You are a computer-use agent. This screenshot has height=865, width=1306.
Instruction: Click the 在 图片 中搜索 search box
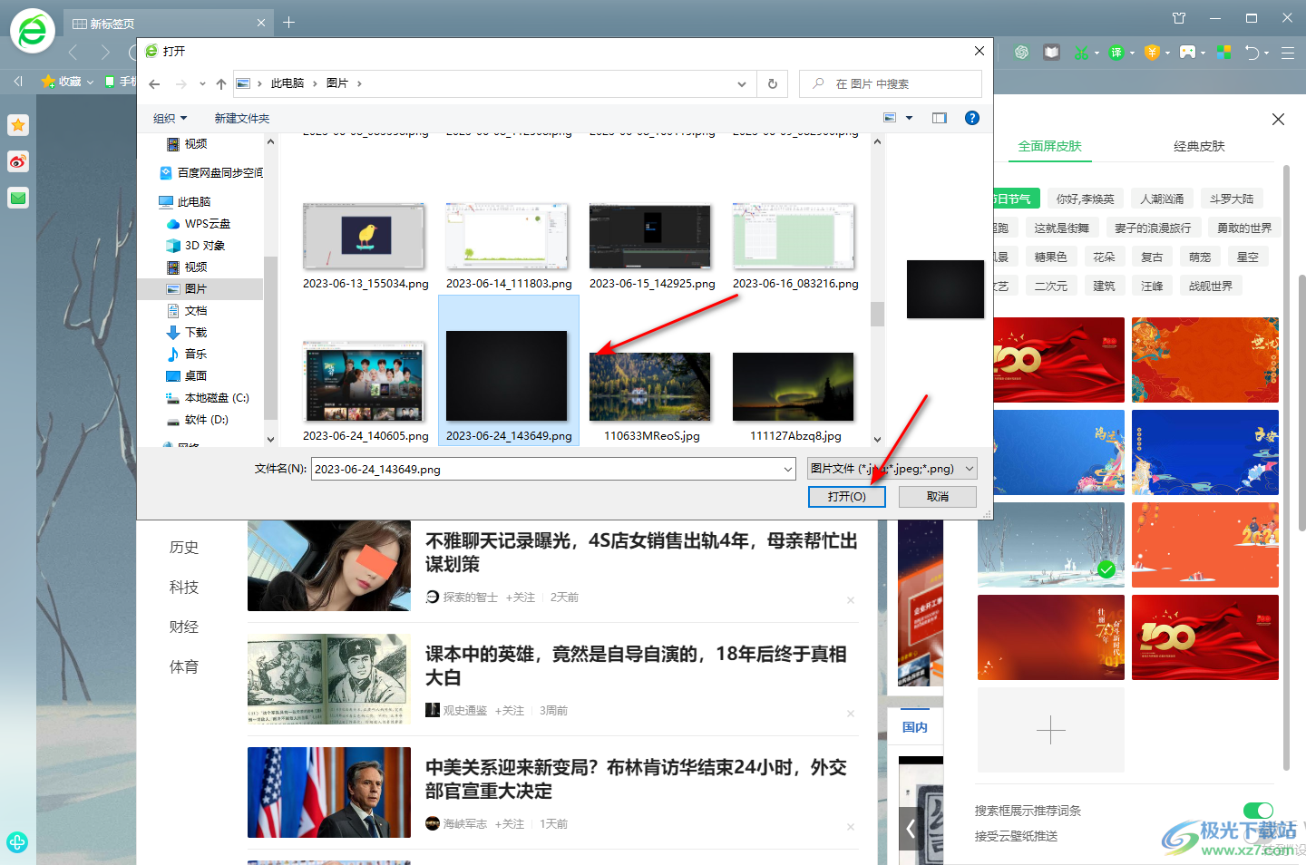click(891, 83)
